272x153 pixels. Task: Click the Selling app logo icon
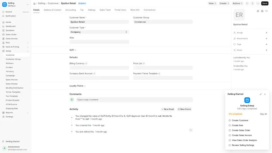click(x=4, y=4)
